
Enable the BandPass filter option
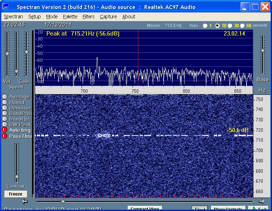click(x=4, y=113)
